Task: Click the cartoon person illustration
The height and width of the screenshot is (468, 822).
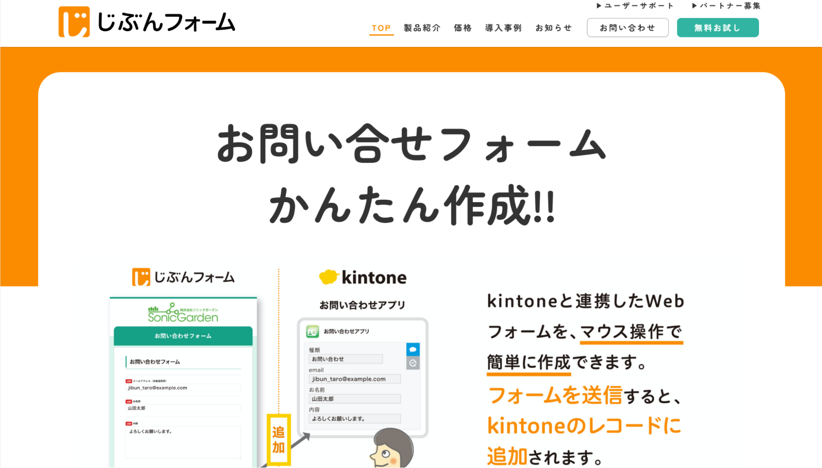Action: click(x=391, y=448)
